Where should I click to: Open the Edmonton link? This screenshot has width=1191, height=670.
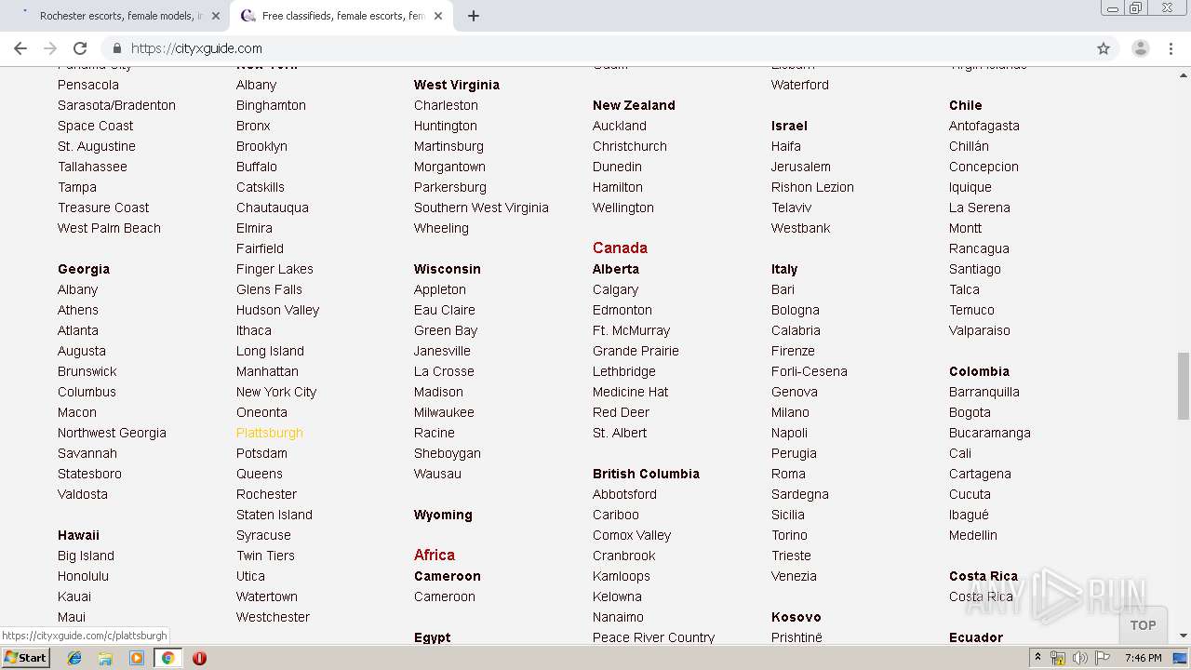click(622, 310)
